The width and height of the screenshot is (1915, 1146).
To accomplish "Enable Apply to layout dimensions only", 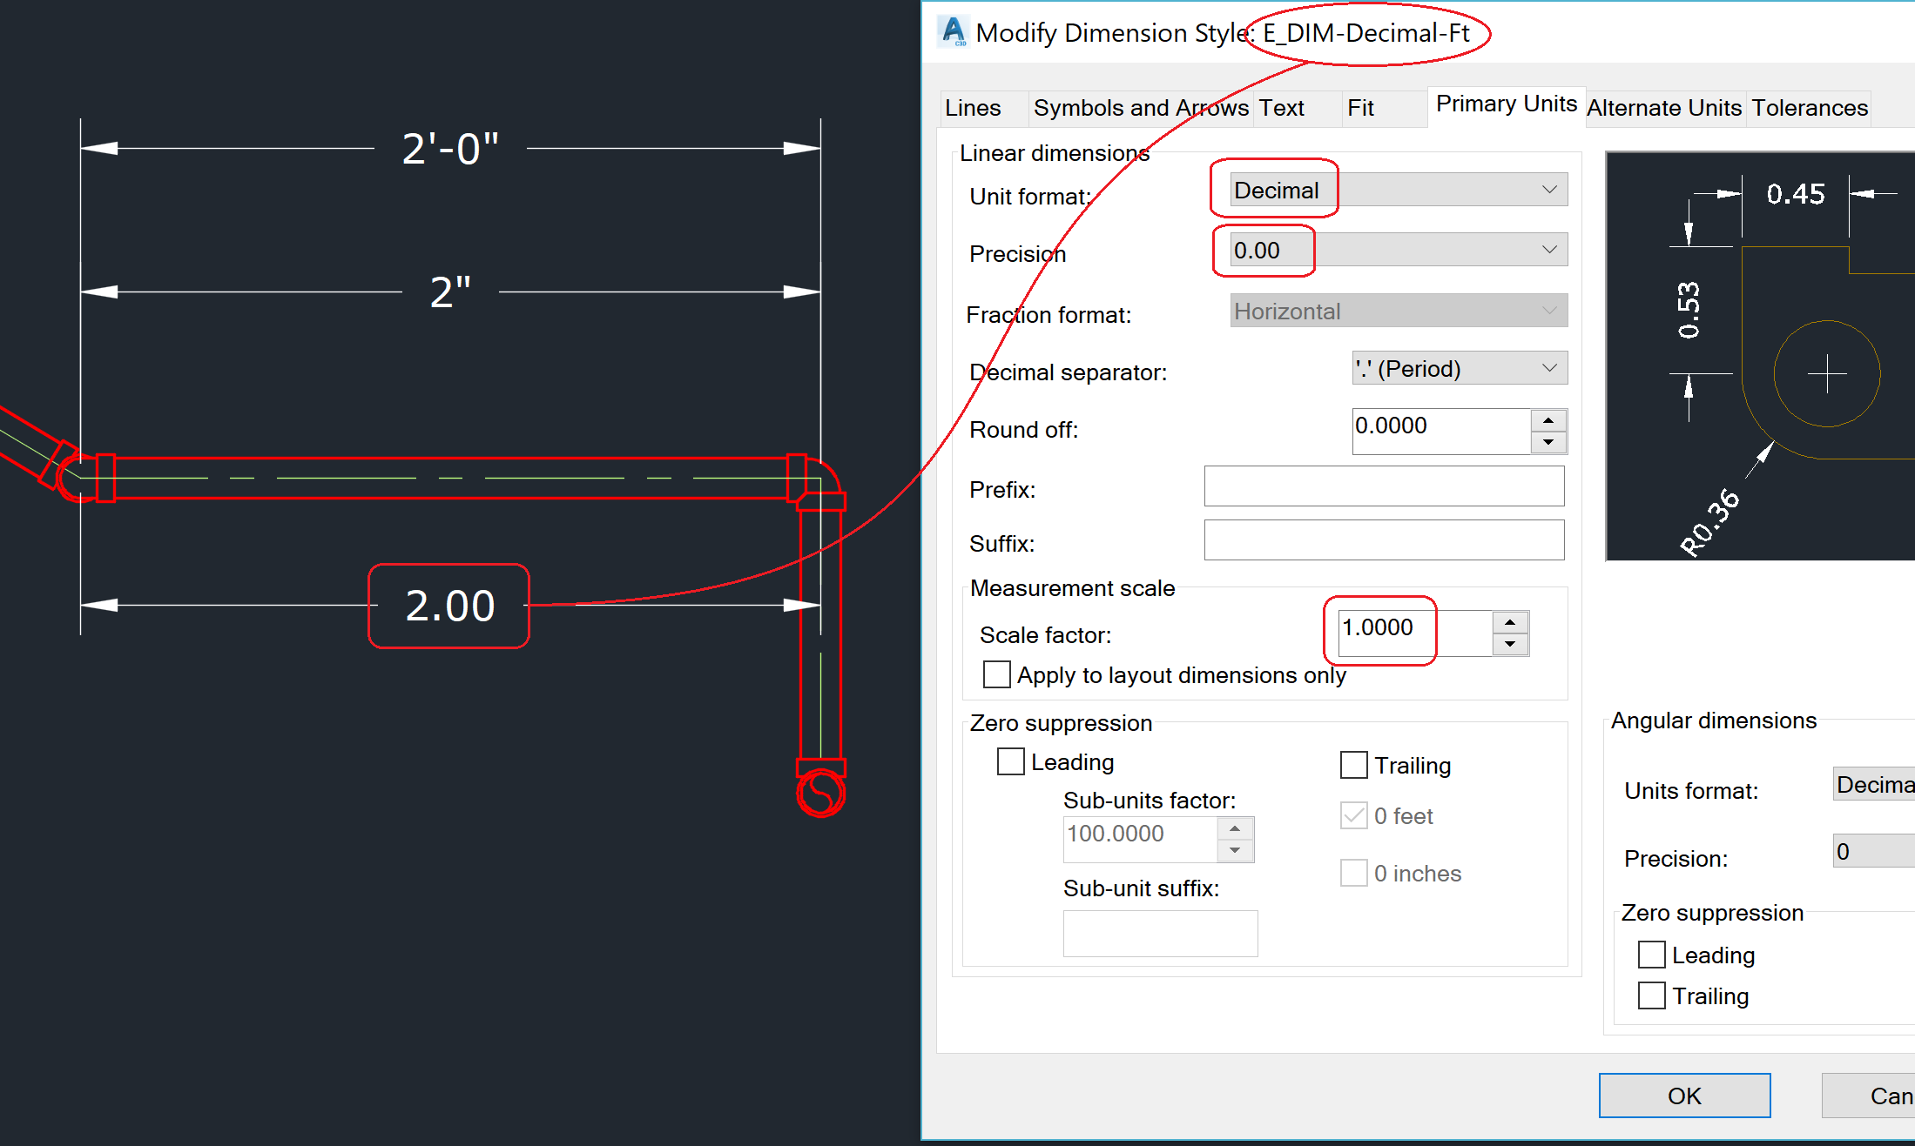I will coord(997,674).
